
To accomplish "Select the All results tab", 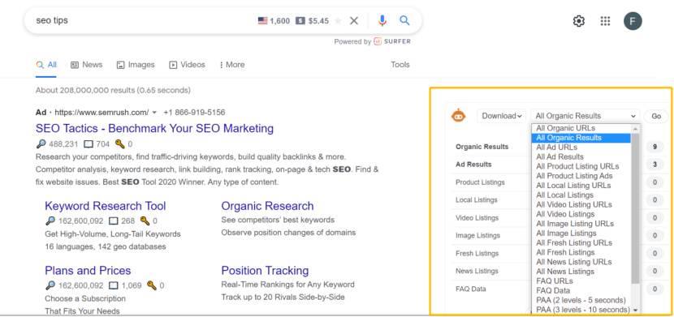I will [x=46, y=65].
